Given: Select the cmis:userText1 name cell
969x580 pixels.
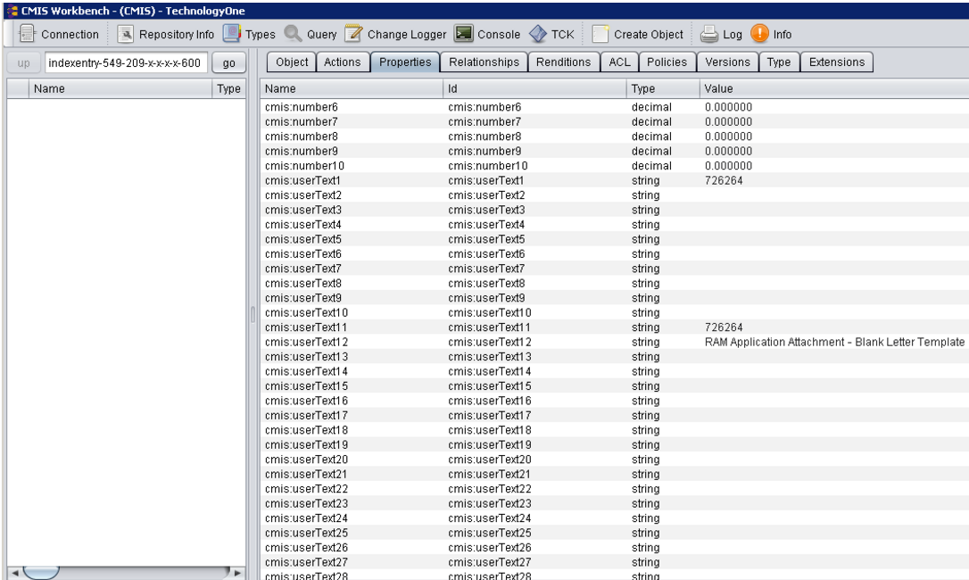Looking at the screenshot, I should [x=302, y=180].
